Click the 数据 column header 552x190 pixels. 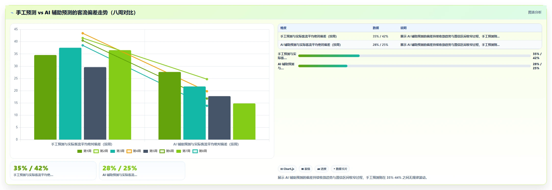point(376,28)
